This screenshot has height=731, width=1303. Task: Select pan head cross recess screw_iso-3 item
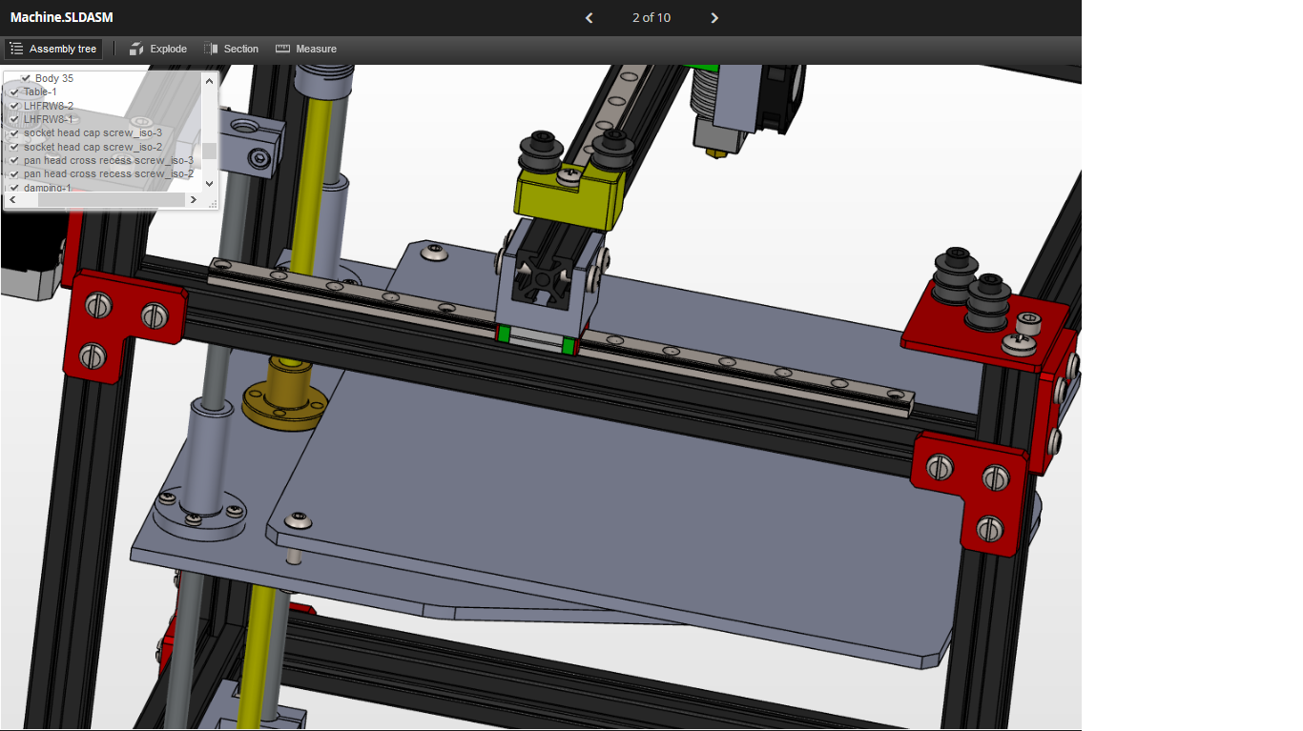tap(108, 160)
